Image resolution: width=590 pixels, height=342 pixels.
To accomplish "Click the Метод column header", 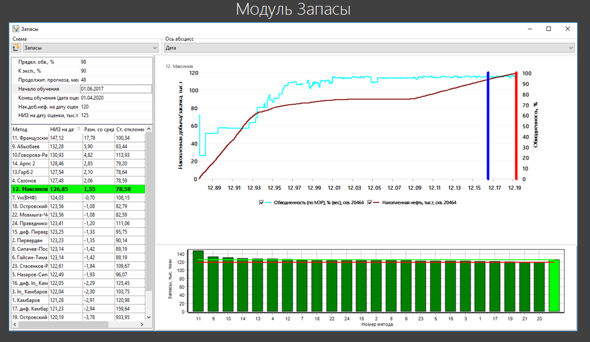I will [x=30, y=129].
